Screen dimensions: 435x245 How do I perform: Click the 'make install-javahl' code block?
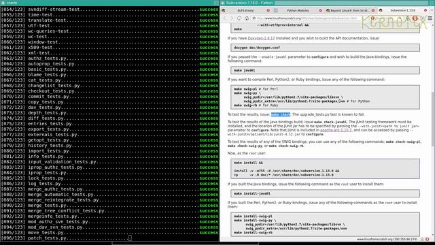click(x=325, y=193)
